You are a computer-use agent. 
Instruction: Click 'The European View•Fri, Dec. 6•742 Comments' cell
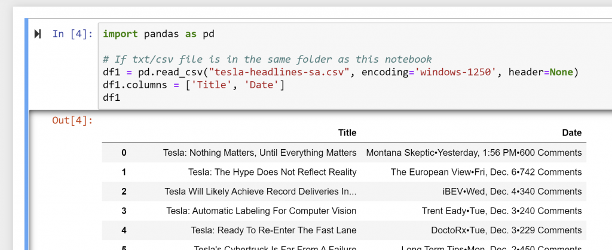[x=486, y=172]
